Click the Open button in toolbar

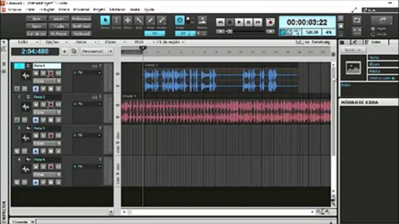pos(36,26)
